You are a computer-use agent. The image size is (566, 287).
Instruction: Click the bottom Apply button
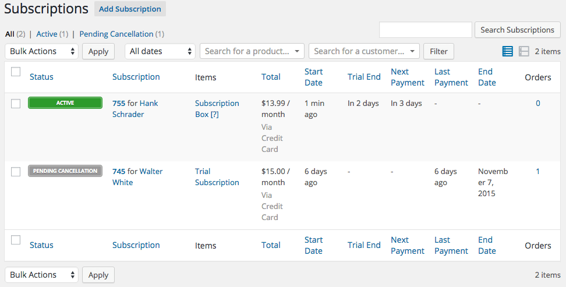[x=98, y=275]
